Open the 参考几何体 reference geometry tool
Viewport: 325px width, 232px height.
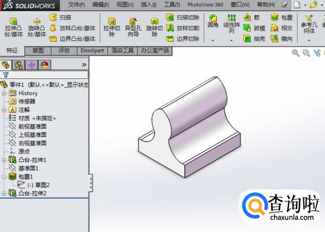tap(309, 24)
